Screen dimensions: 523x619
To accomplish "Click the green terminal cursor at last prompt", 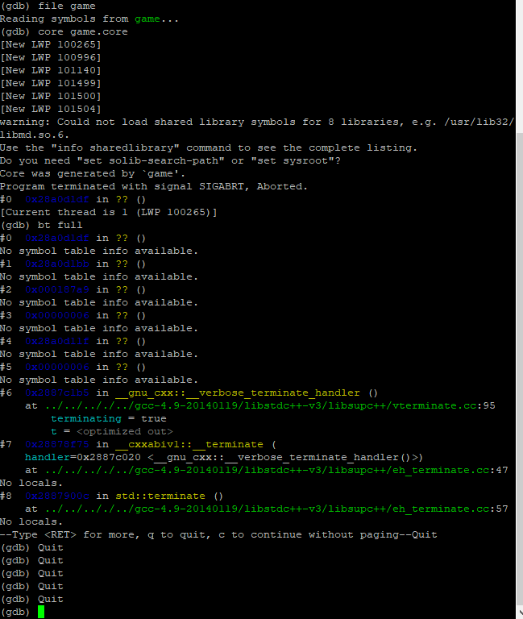I will point(41,613).
